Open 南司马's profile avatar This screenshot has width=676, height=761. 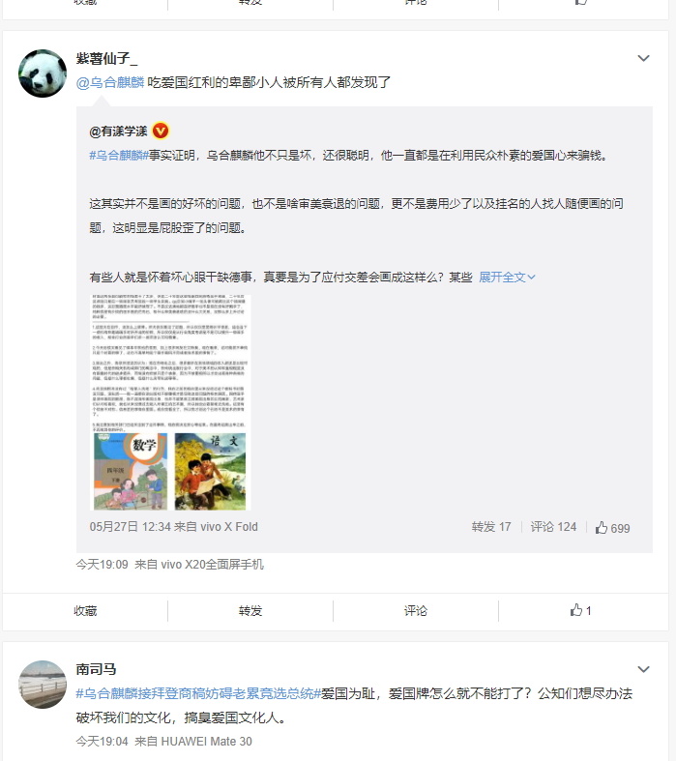point(43,685)
